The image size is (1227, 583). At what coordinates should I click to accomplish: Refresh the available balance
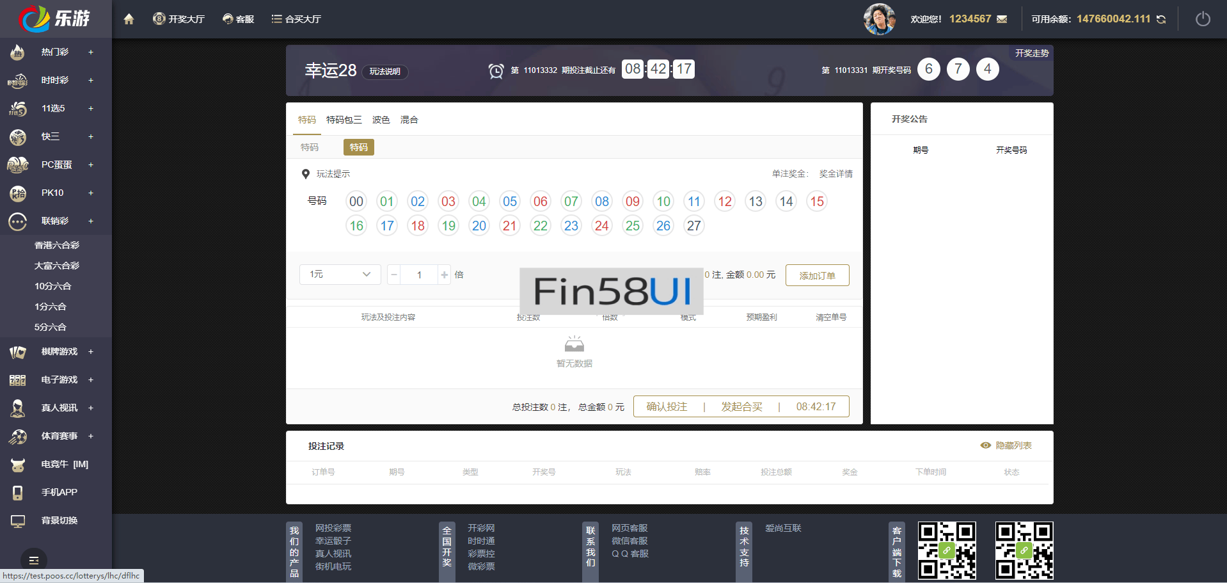click(x=1161, y=20)
